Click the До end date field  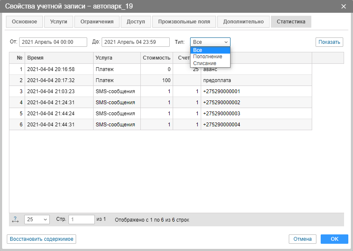pos(136,42)
